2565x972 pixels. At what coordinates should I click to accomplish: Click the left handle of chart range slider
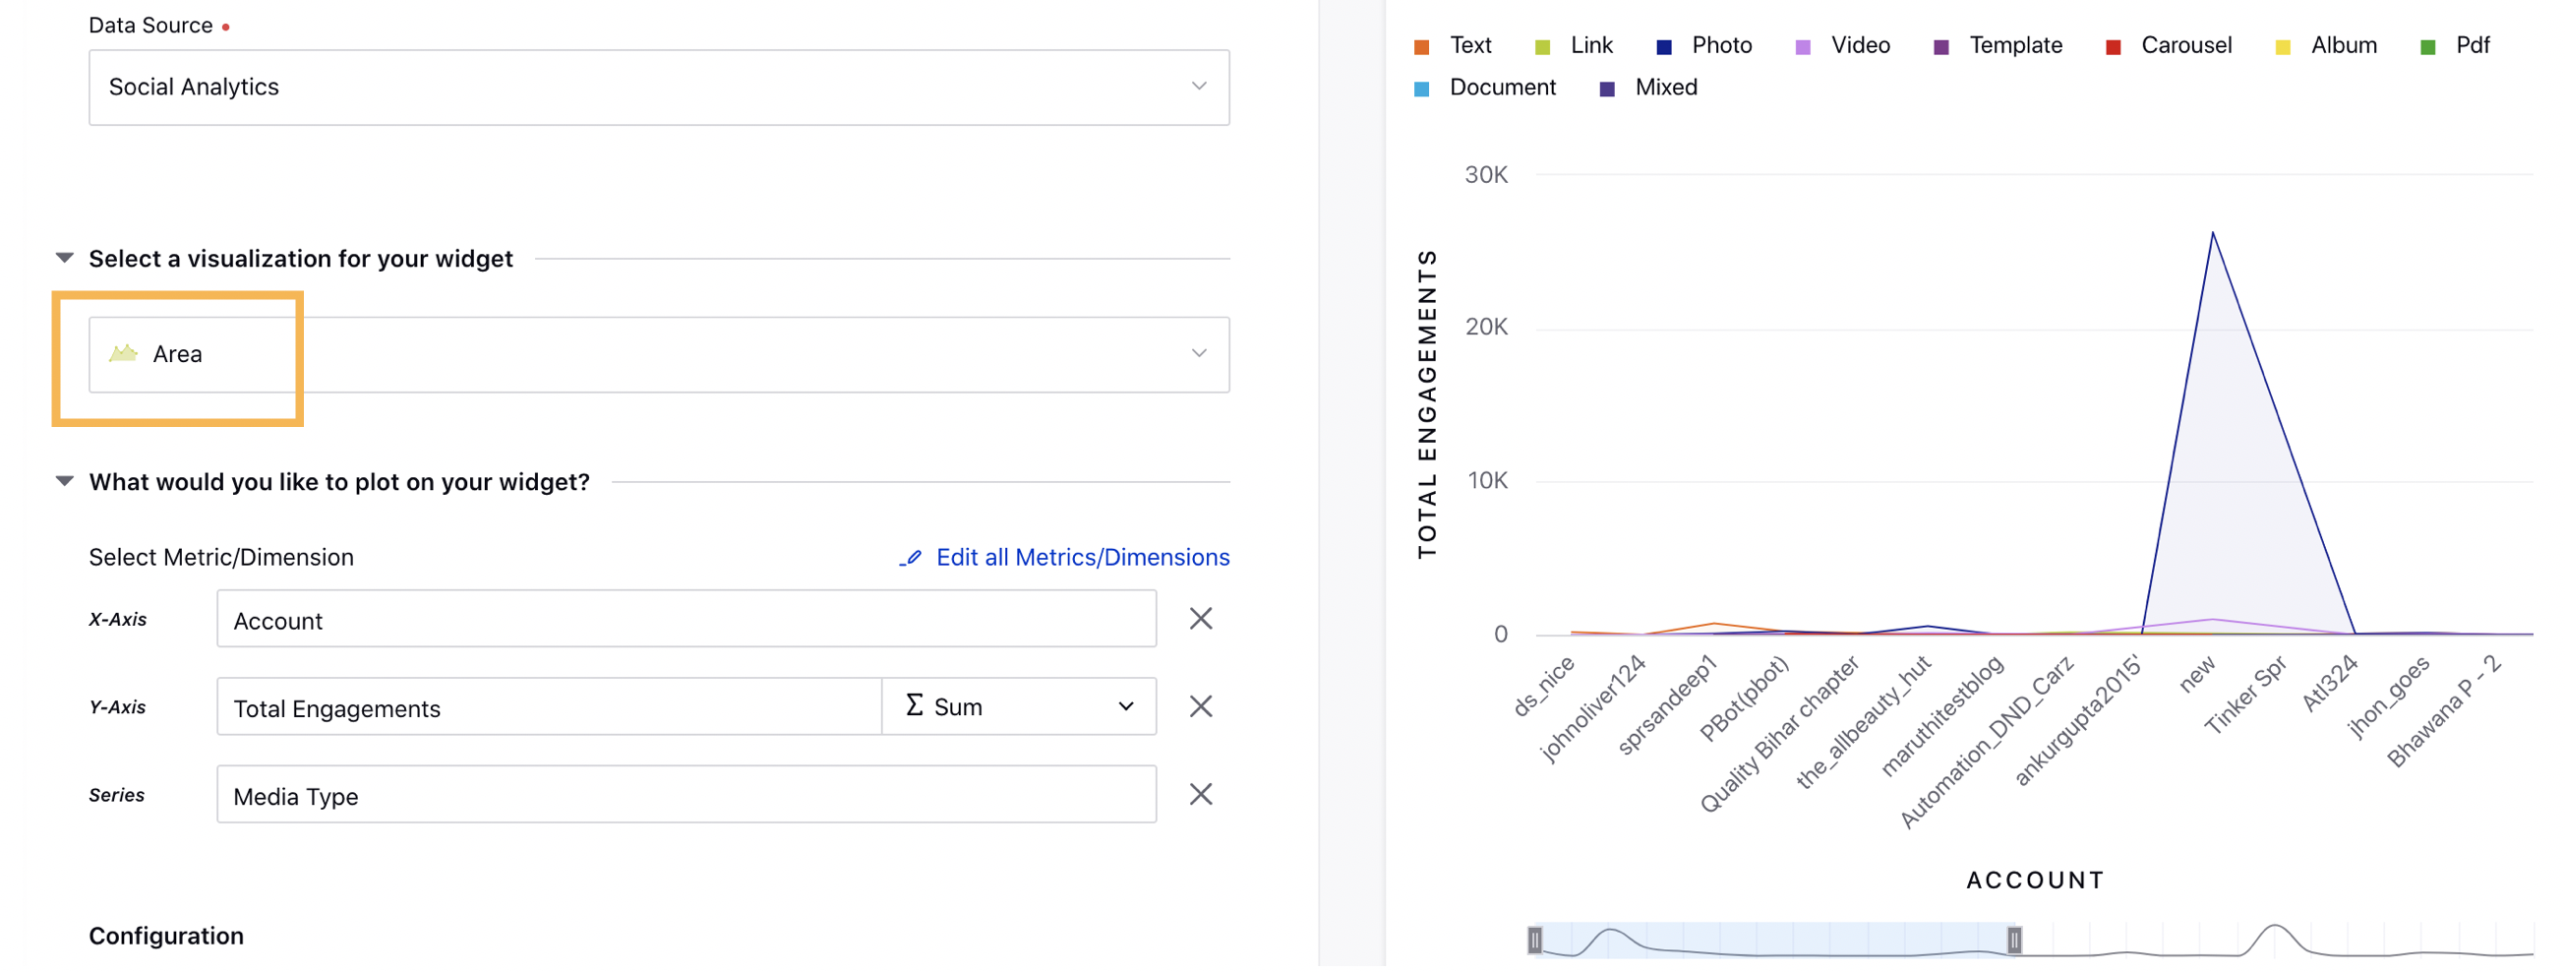(x=1534, y=940)
